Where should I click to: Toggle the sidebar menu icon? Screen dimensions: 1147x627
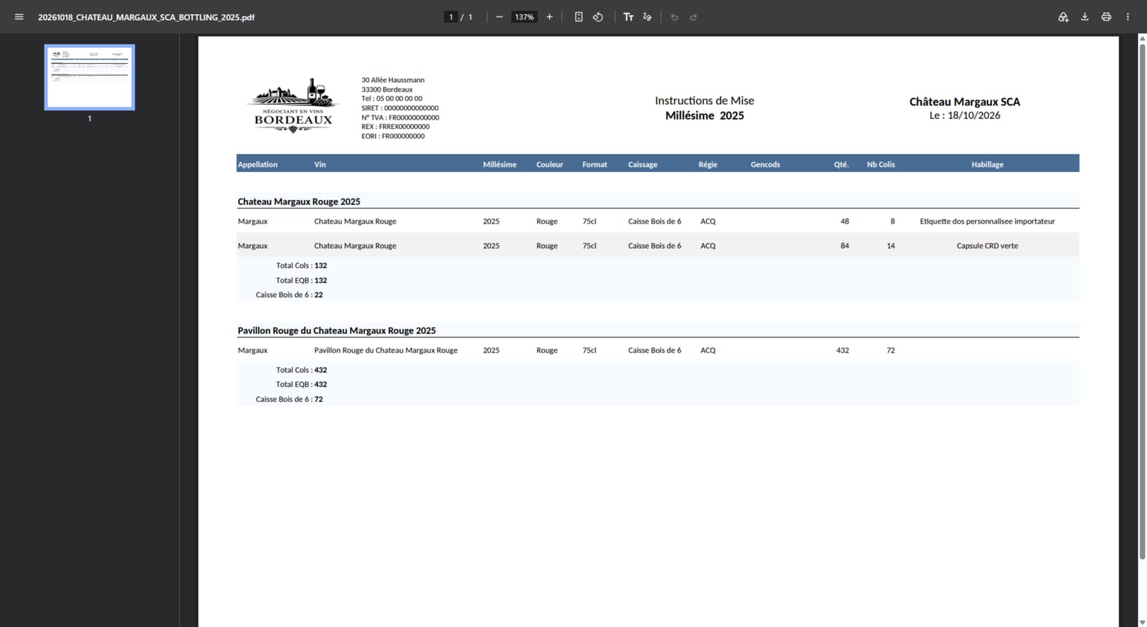pos(19,17)
